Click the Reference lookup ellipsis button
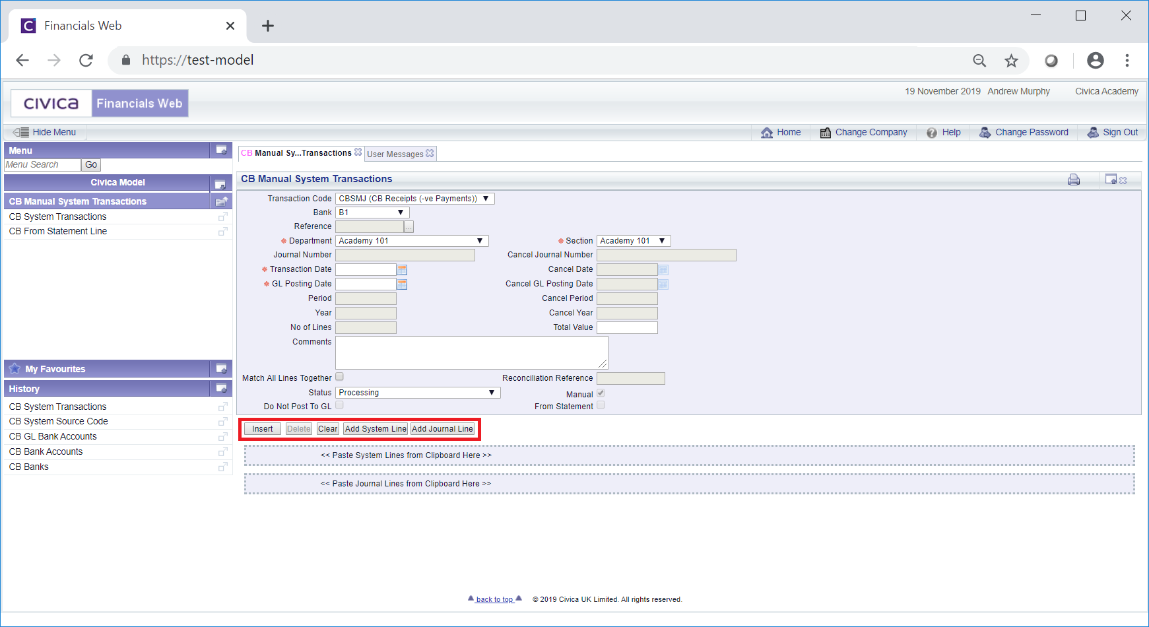 [x=409, y=227]
